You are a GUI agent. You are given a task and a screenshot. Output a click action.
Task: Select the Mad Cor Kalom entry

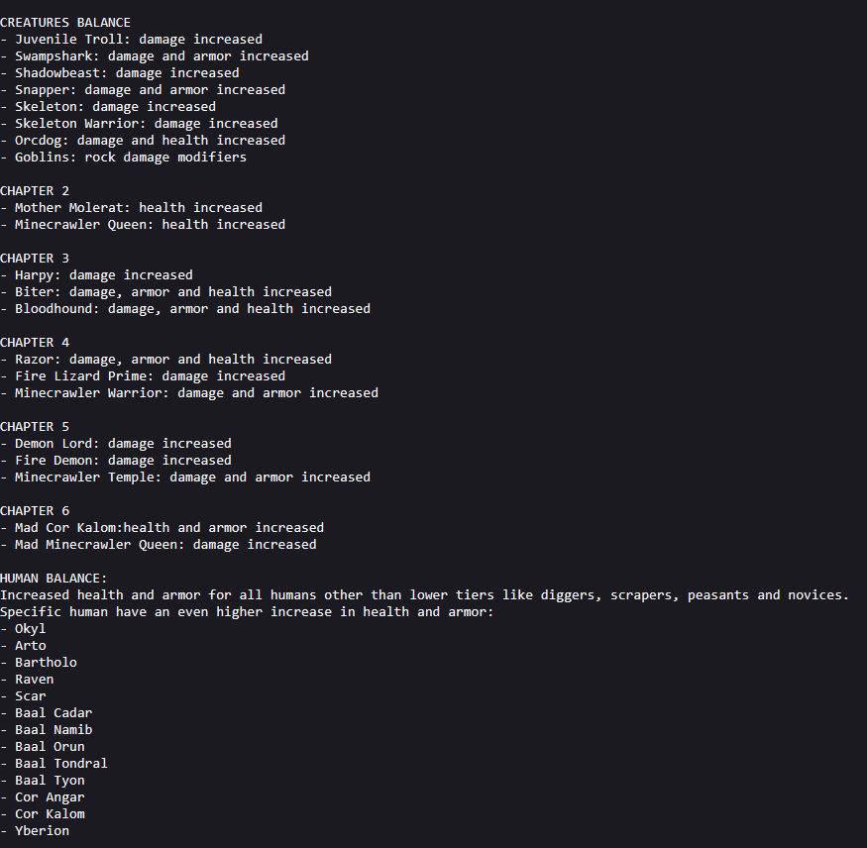163,528
